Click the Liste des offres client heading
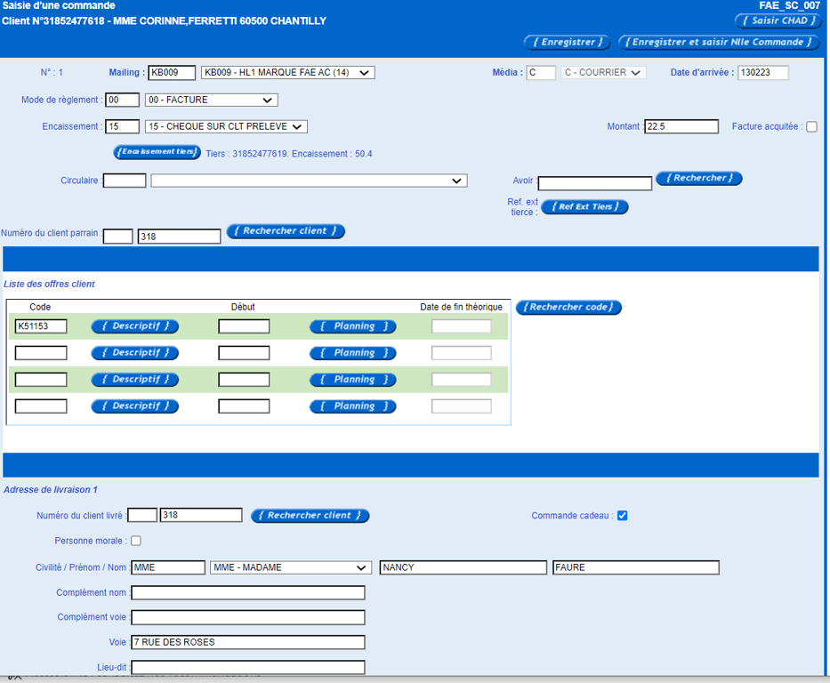This screenshot has width=830, height=683. click(49, 284)
